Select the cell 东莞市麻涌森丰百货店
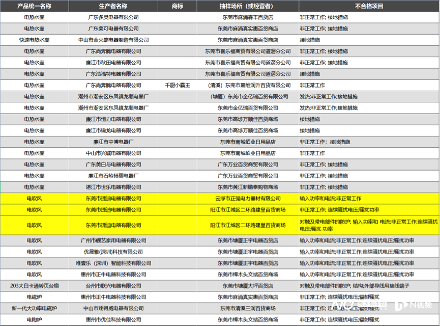This screenshot has width=440, height=326. point(248,17)
